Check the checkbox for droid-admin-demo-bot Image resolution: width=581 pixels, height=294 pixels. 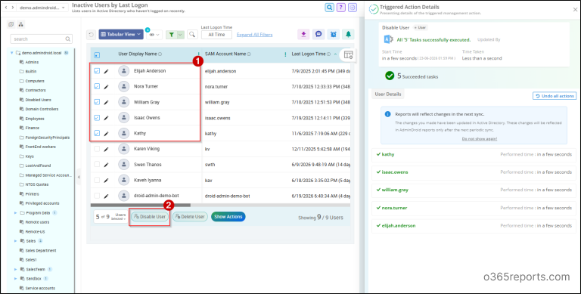click(97, 196)
